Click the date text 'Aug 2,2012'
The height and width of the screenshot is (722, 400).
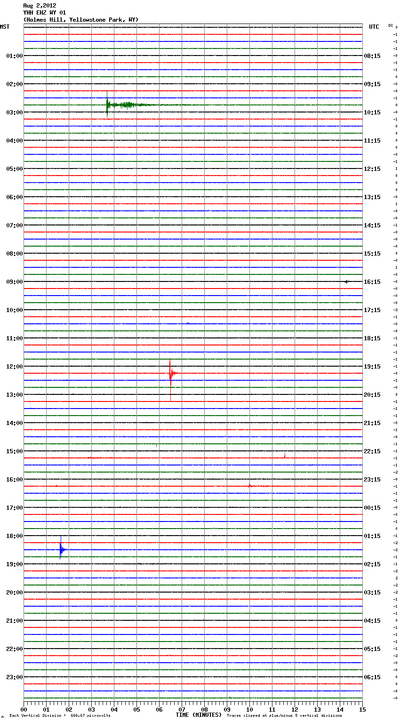pos(40,6)
